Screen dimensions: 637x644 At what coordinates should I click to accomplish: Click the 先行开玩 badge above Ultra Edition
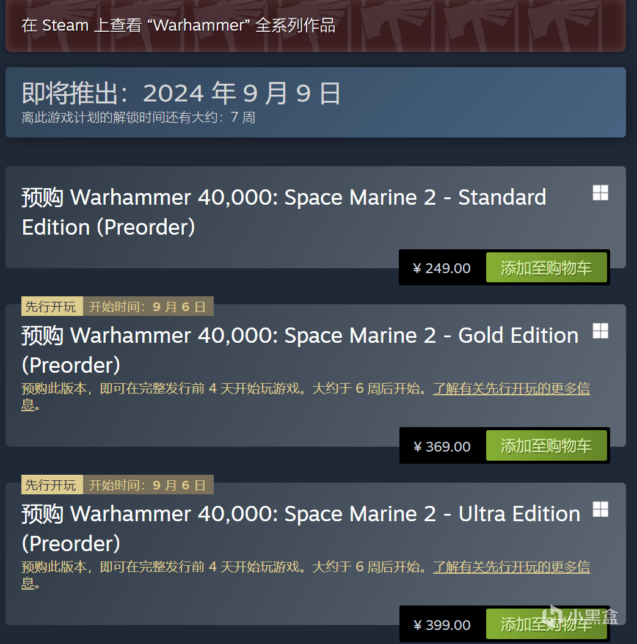click(x=52, y=485)
